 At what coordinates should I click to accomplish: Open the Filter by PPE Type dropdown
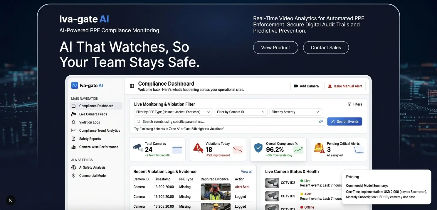point(173,112)
